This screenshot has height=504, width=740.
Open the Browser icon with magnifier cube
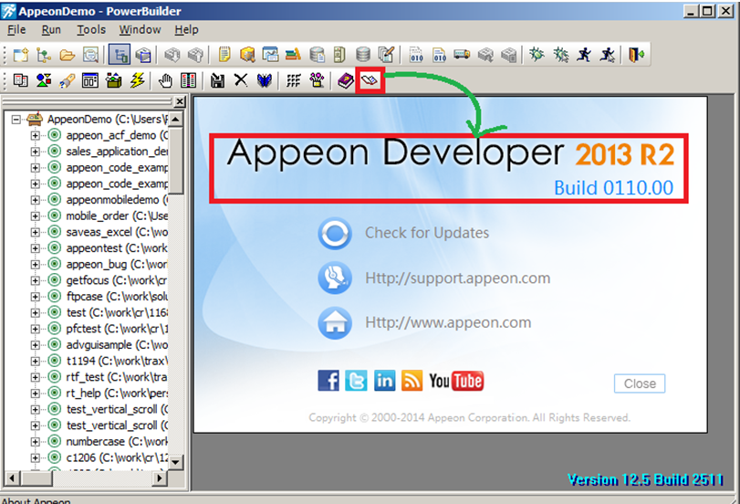click(x=247, y=55)
